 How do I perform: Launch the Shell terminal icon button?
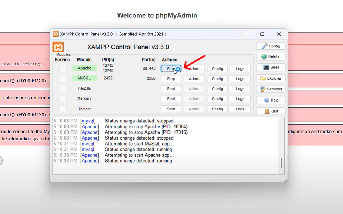tap(271, 67)
